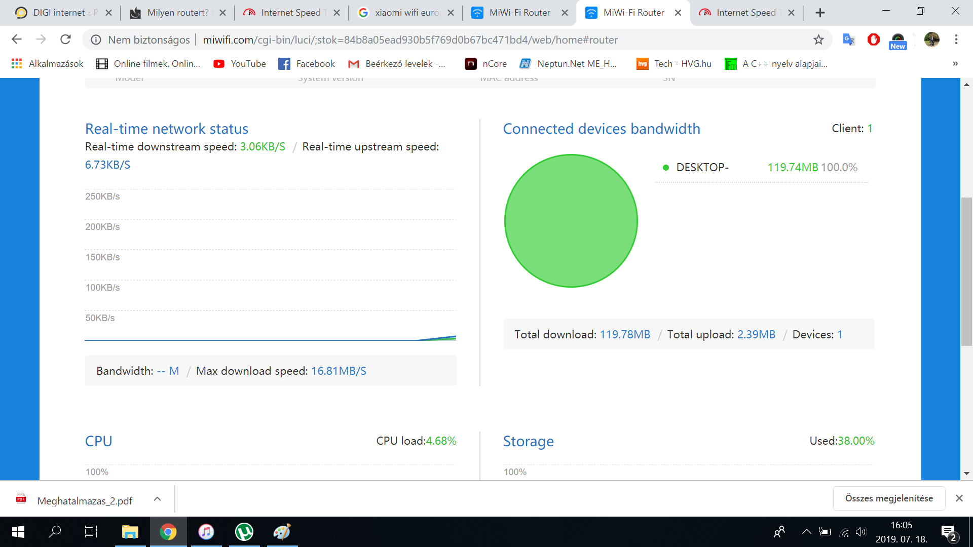Click the green bandwidth pie chart

(x=571, y=221)
